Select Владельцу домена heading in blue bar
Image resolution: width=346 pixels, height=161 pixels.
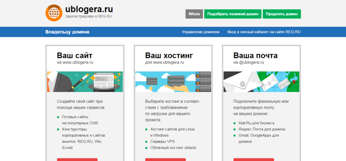(x=67, y=32)
